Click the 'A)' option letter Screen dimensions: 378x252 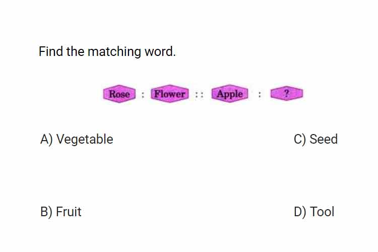click(46, 140)
